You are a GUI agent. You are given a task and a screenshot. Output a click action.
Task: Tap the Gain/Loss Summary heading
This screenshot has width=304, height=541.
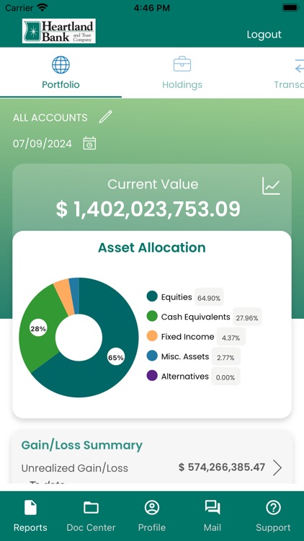81,445
